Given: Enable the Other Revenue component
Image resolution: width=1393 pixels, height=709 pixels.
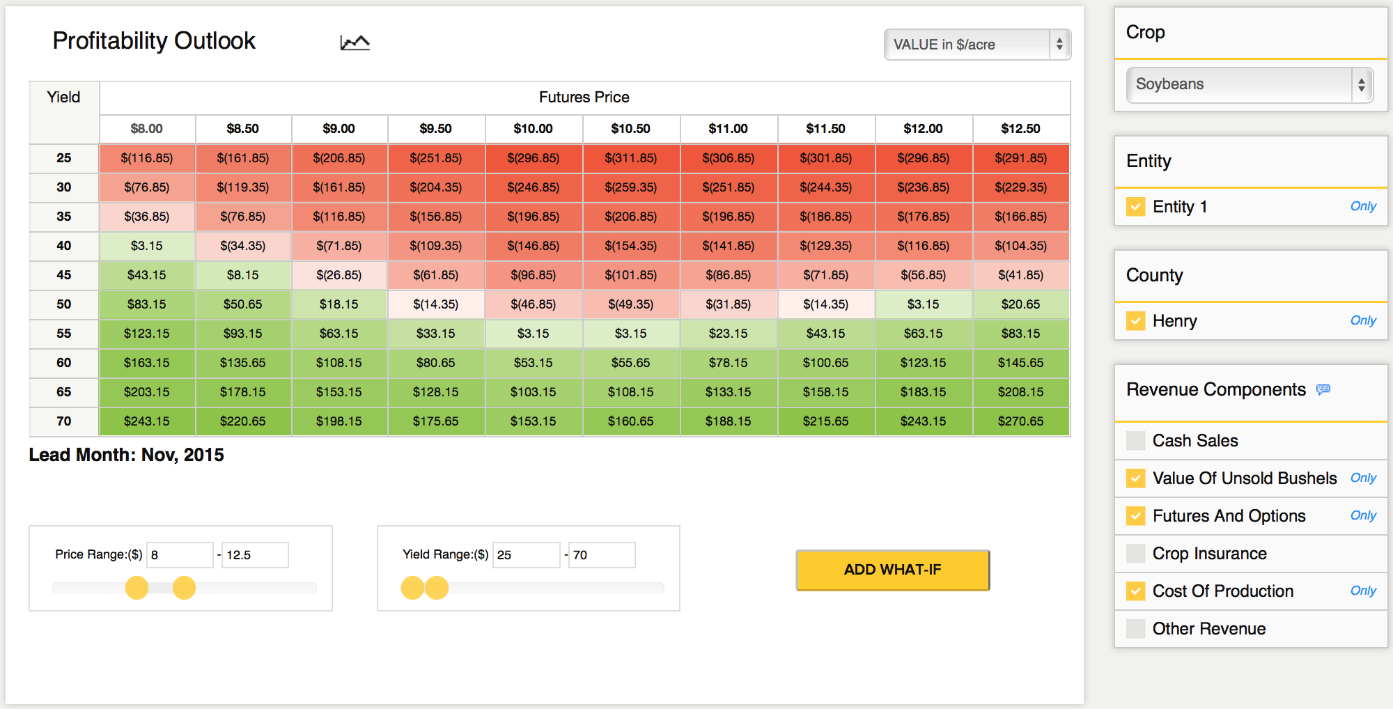Looking at the screenshot, I should coord(1135,629).
